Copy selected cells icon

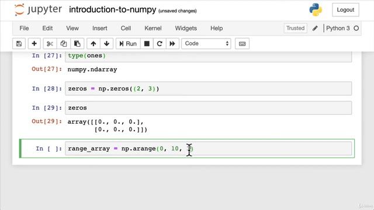tap(64, 44)
